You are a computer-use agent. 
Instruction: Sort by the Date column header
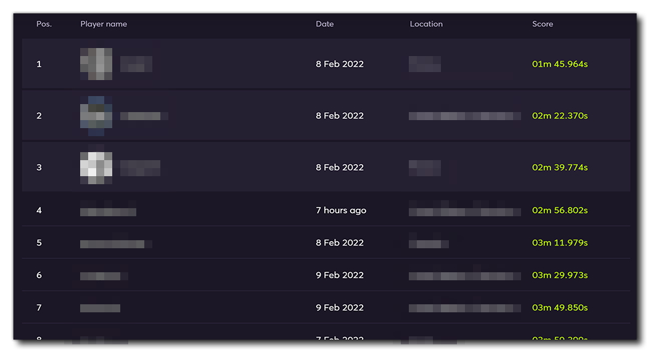point(325,24)
